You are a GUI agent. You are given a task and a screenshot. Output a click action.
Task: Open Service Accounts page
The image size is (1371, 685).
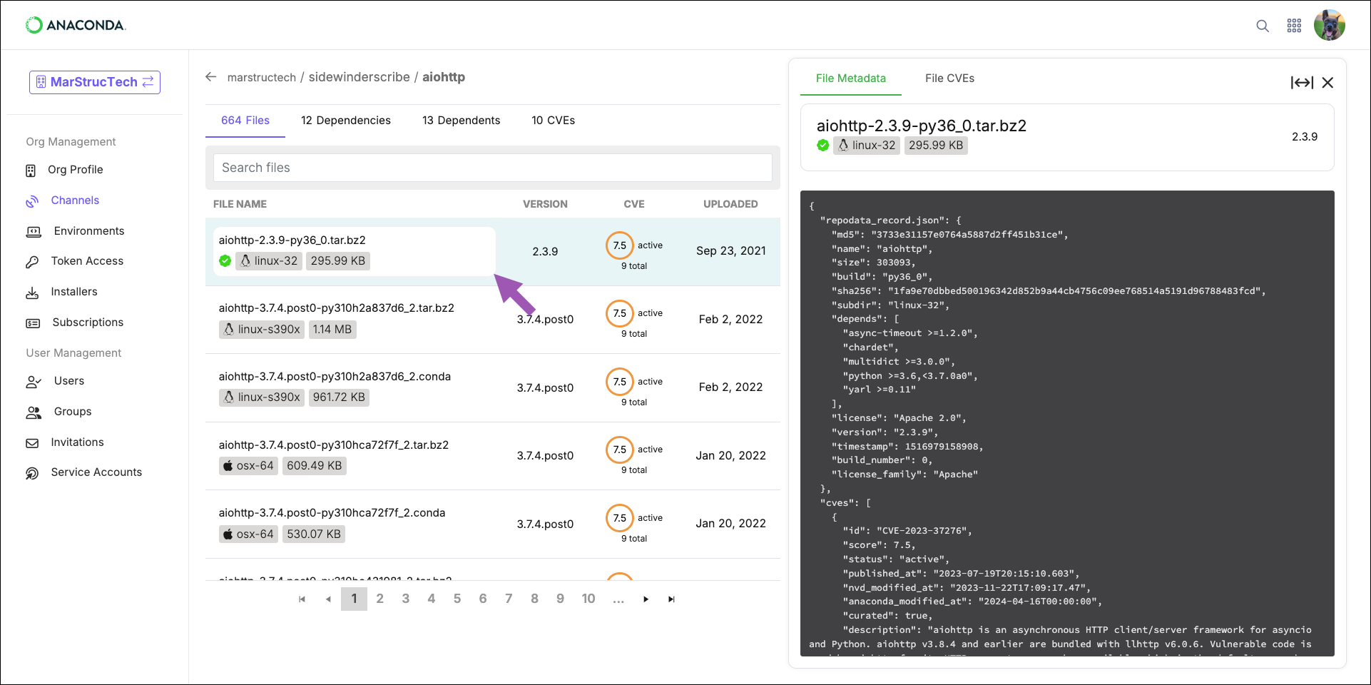pyautogui.click(x=96, y=472)
